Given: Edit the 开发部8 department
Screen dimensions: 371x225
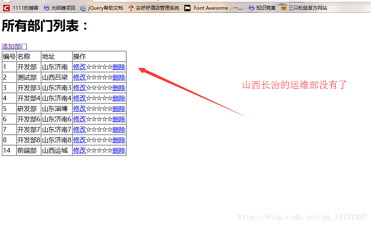Looking at the screenshot, I should [x=80, y=140].
